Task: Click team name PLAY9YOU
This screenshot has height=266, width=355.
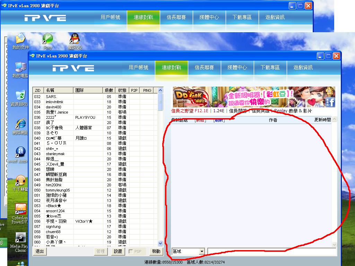Action: click(x=85, y=117)
